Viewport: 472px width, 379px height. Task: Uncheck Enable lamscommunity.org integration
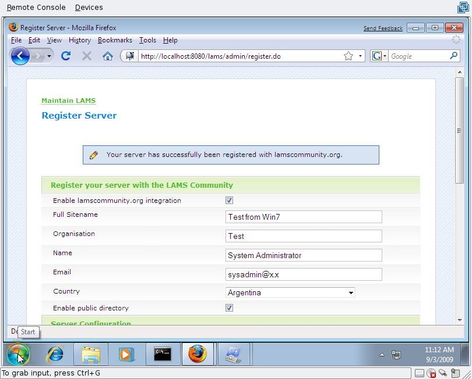point(229,201)
